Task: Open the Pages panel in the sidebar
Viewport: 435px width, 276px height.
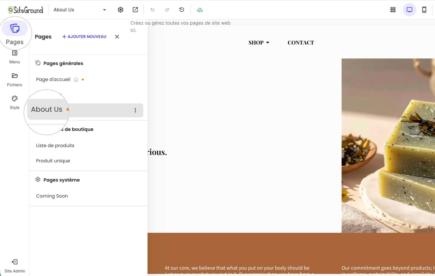Action: [15, 33]
